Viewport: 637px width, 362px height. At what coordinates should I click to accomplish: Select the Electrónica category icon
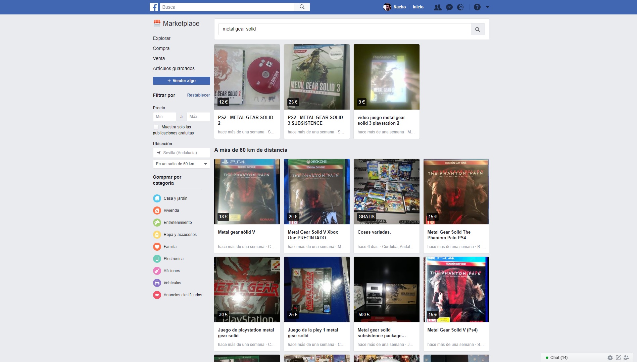click(x=157, y=259)
